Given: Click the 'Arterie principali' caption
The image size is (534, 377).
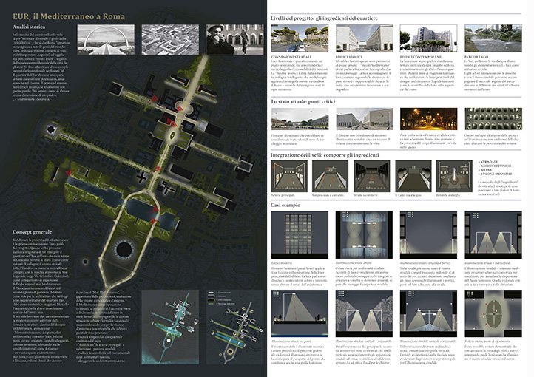Looking at the screenshot, I should pyautogui.click(x=283, y=195).
